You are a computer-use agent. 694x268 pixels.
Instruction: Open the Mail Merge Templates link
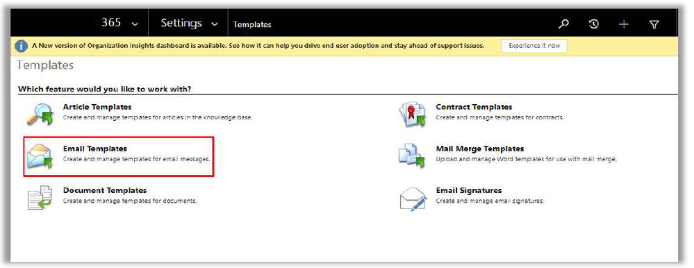pyautogui.click(x=480, y=149)
